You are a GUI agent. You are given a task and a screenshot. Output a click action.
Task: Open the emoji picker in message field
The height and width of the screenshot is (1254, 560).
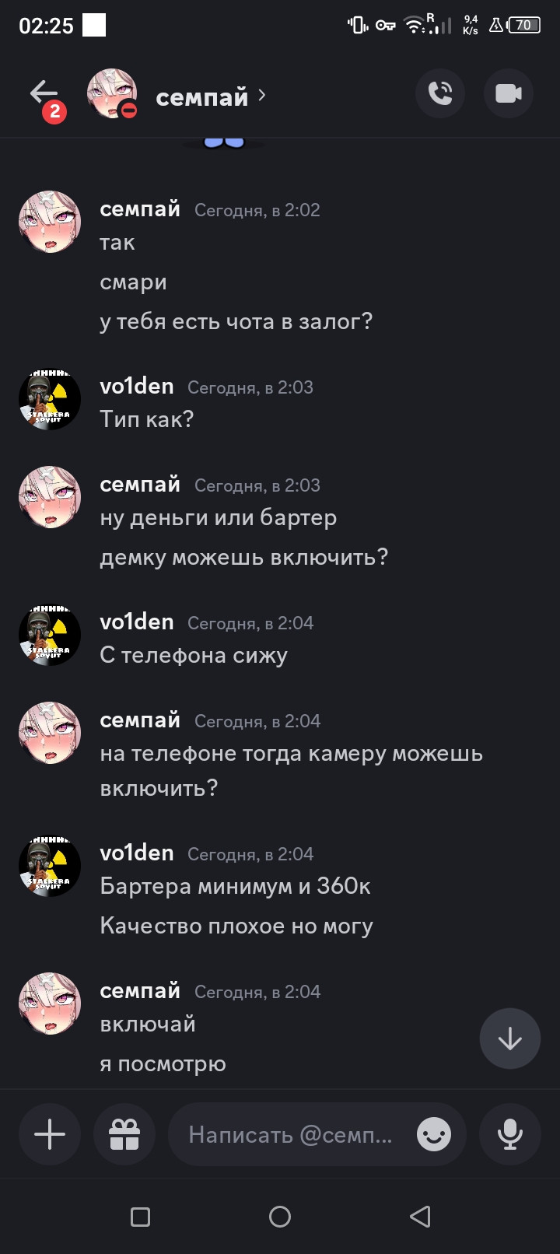click(434, 1134)
